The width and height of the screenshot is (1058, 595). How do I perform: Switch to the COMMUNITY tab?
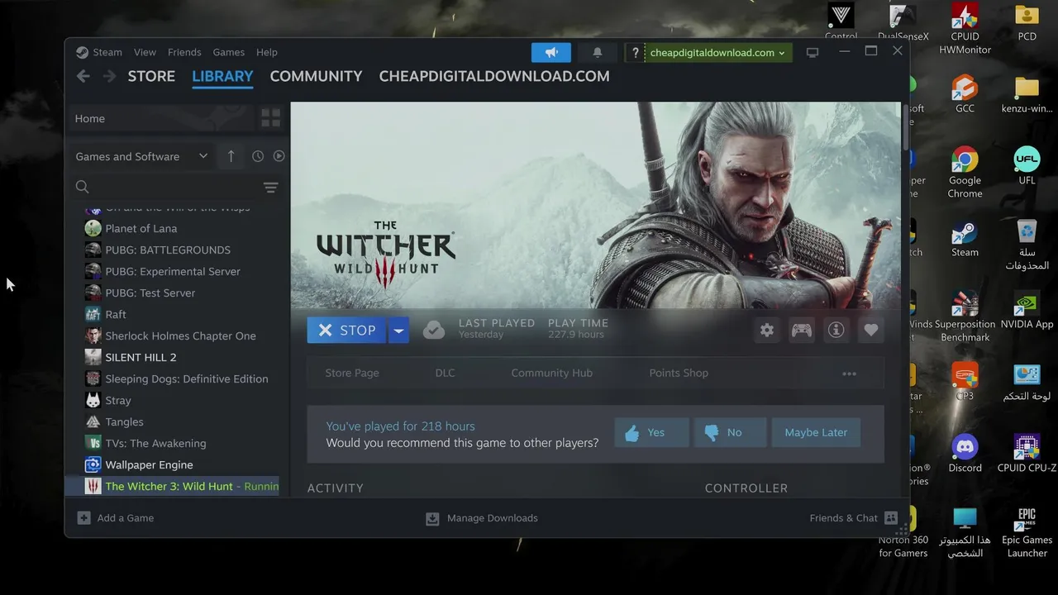[x=316, y=76]
